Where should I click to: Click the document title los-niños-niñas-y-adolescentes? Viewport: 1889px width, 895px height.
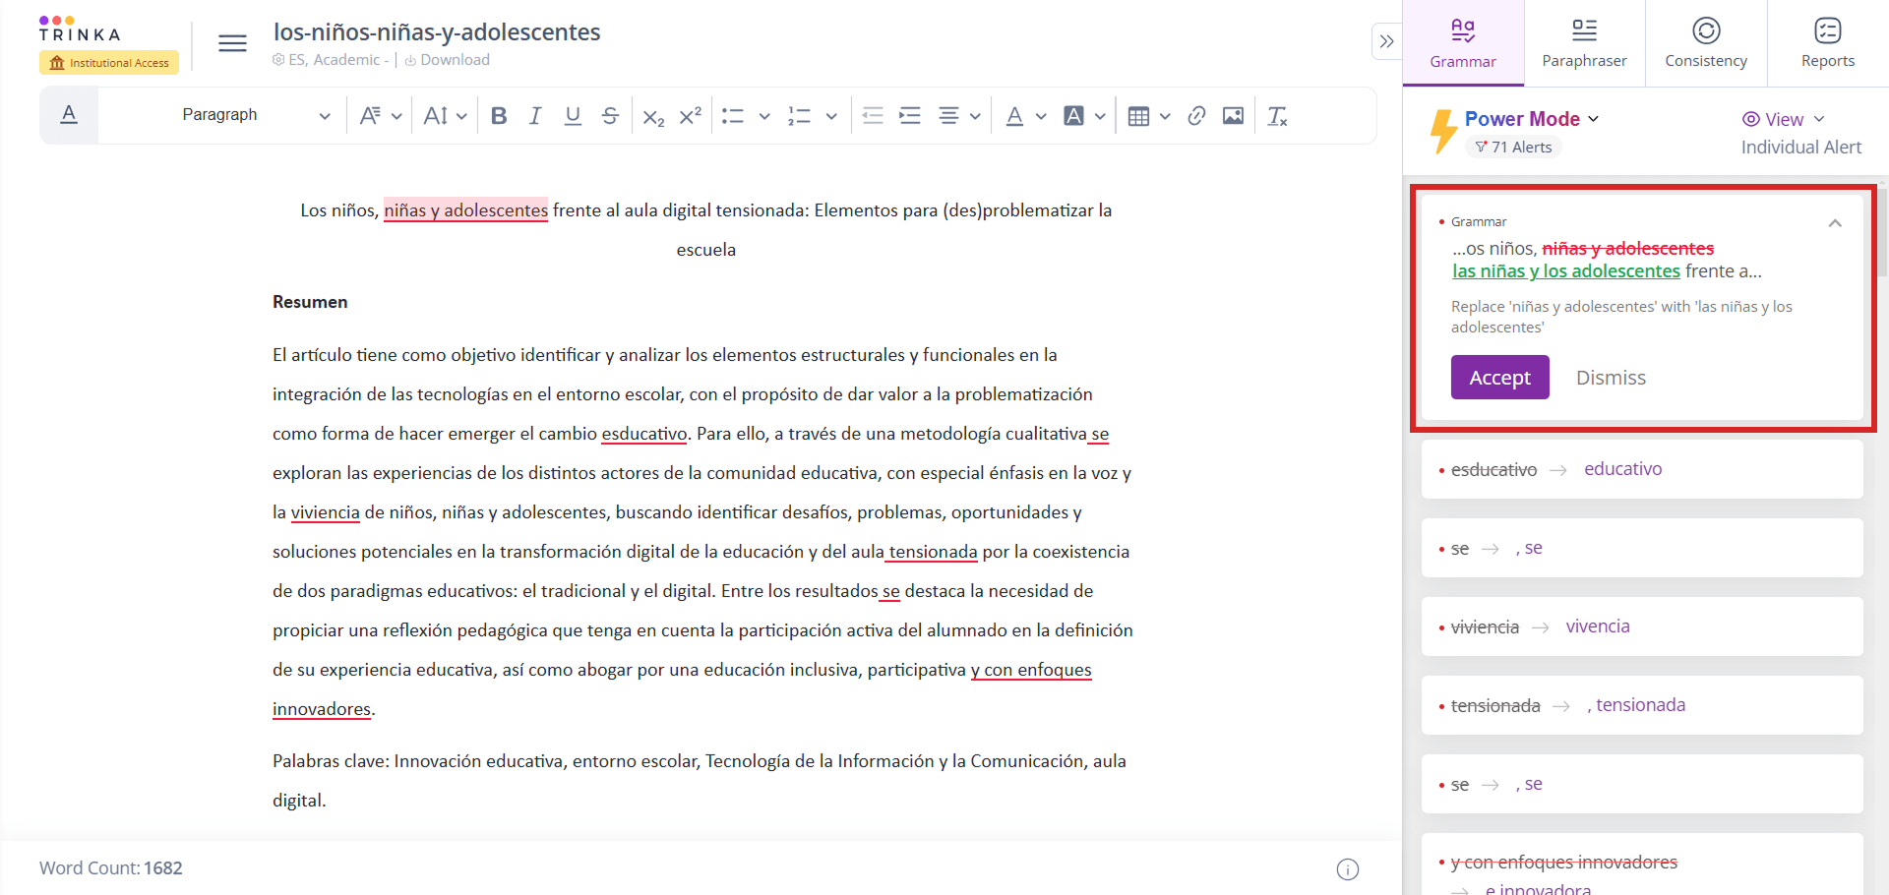(x=437, y=31)
